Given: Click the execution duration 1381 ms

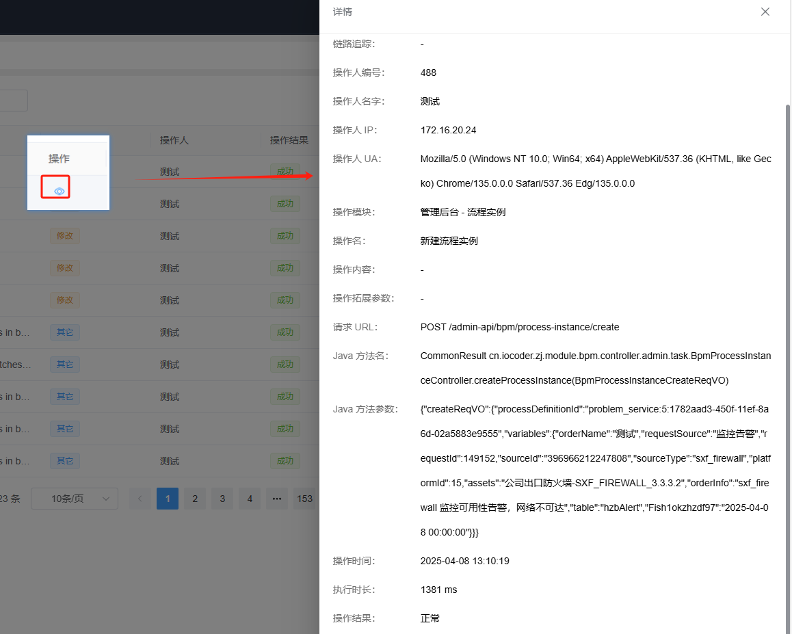Looking at the screenshot, I should pyautogui.click(x=438, y=590).
